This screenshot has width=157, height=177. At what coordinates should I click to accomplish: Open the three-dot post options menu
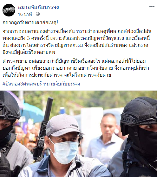(152, 6)
